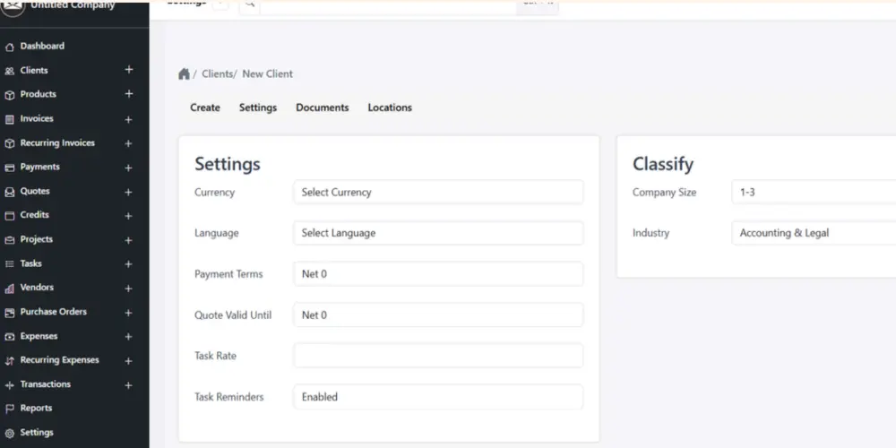Click the Task Rate input field
896x448 pixels.
[438, 356]
